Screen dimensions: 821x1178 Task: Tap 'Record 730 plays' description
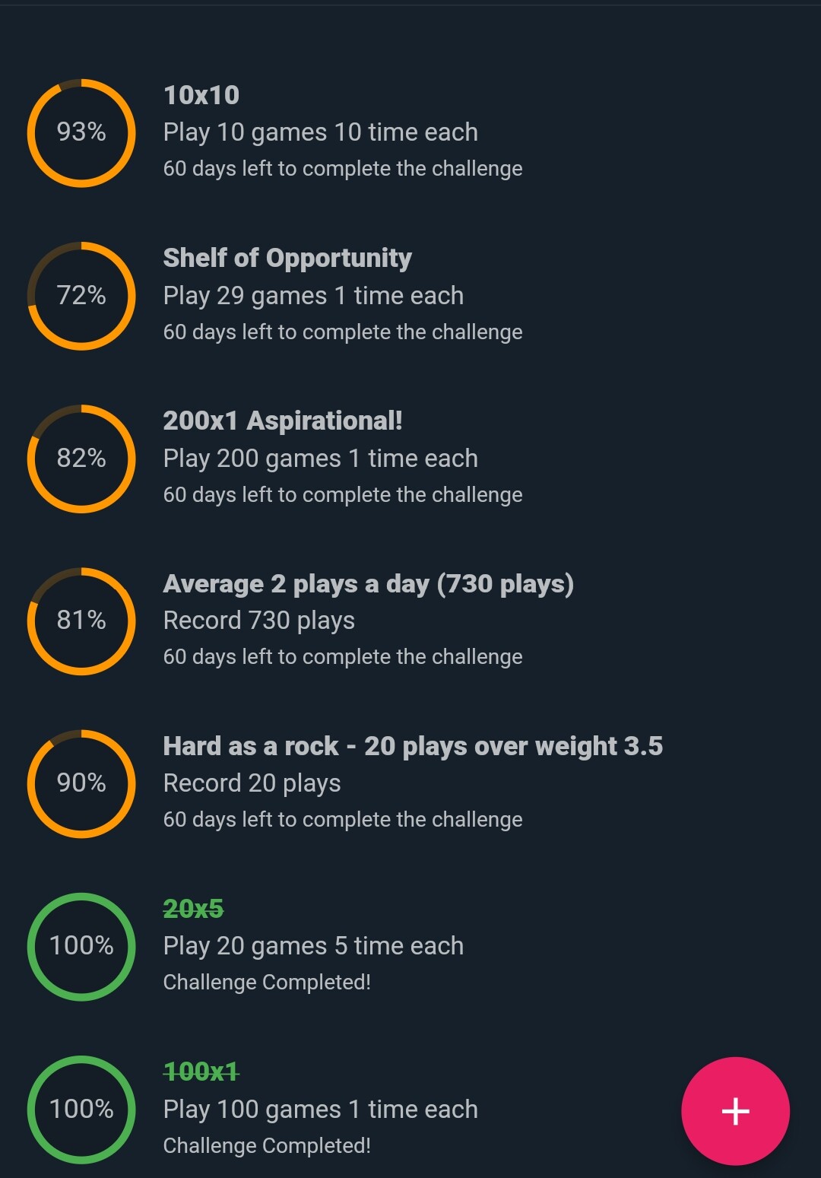[259, 621]
